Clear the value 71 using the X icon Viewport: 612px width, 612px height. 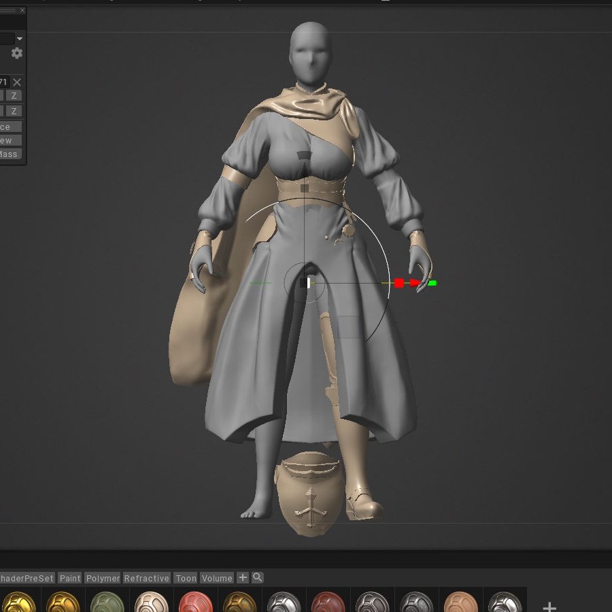coord(16,82)
